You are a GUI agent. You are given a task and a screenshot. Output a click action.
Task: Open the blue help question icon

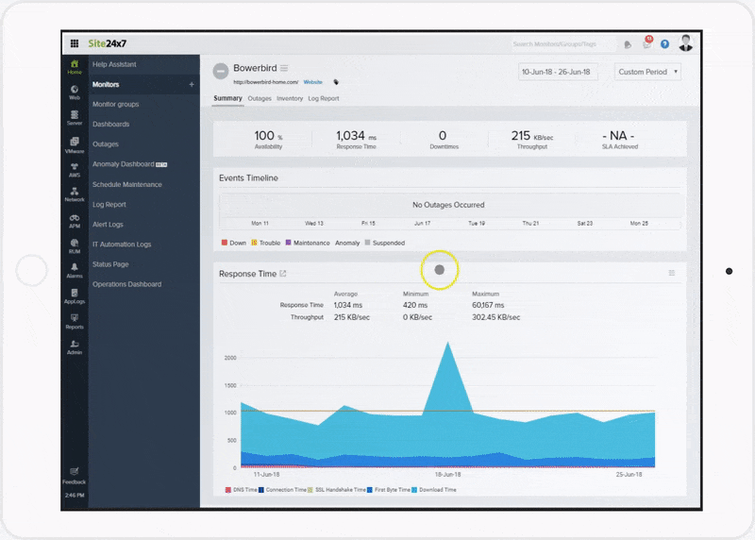(665, 44)
